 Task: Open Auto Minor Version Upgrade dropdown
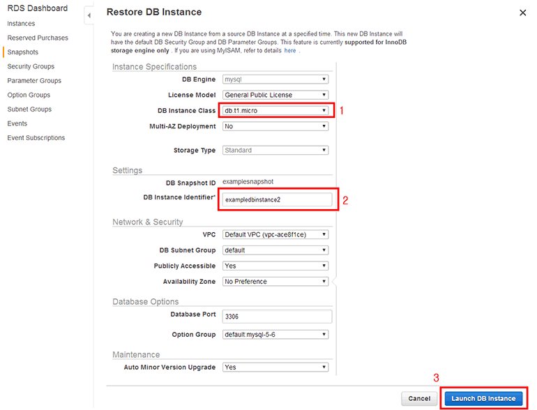(x=275, y=367)
